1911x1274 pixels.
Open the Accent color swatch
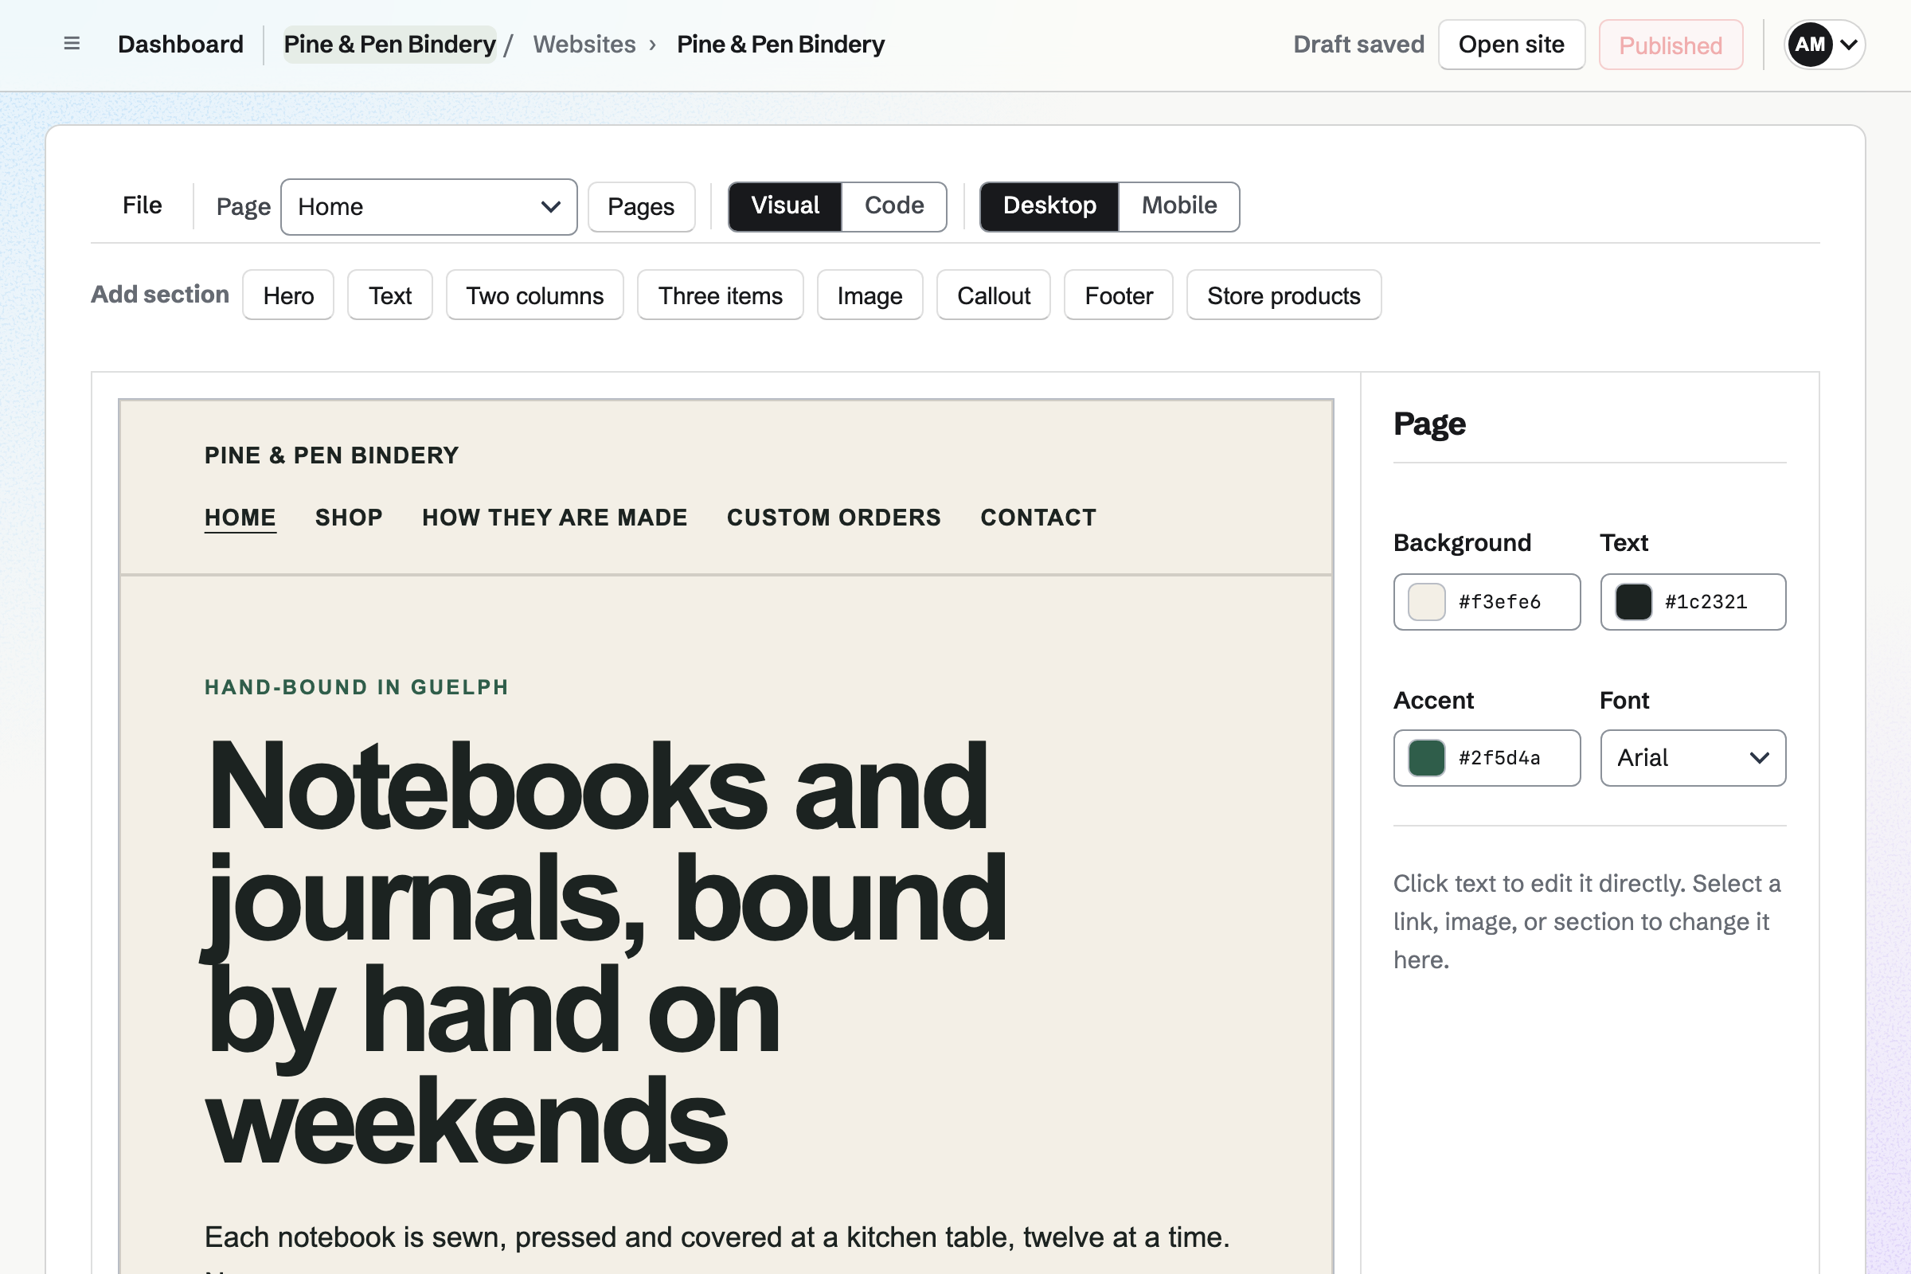click(1427, 758)
